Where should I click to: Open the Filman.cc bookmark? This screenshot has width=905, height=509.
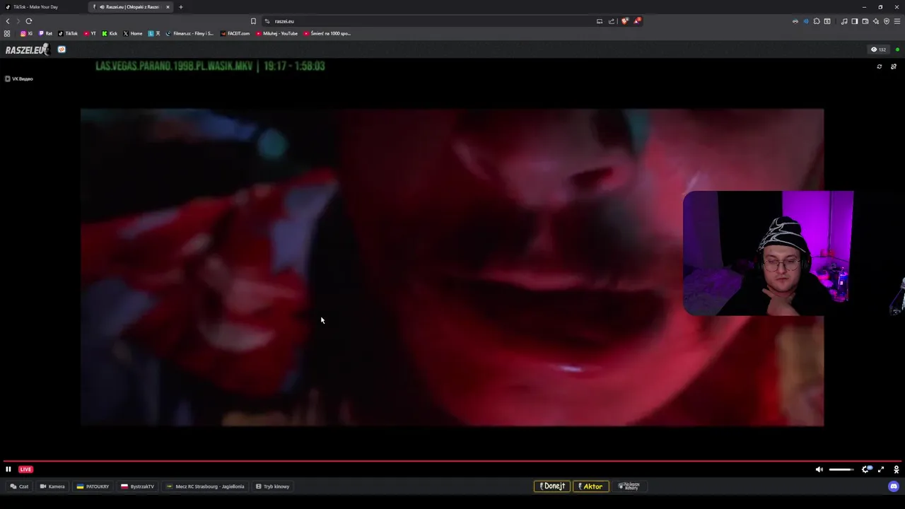[x=189, y=33]
